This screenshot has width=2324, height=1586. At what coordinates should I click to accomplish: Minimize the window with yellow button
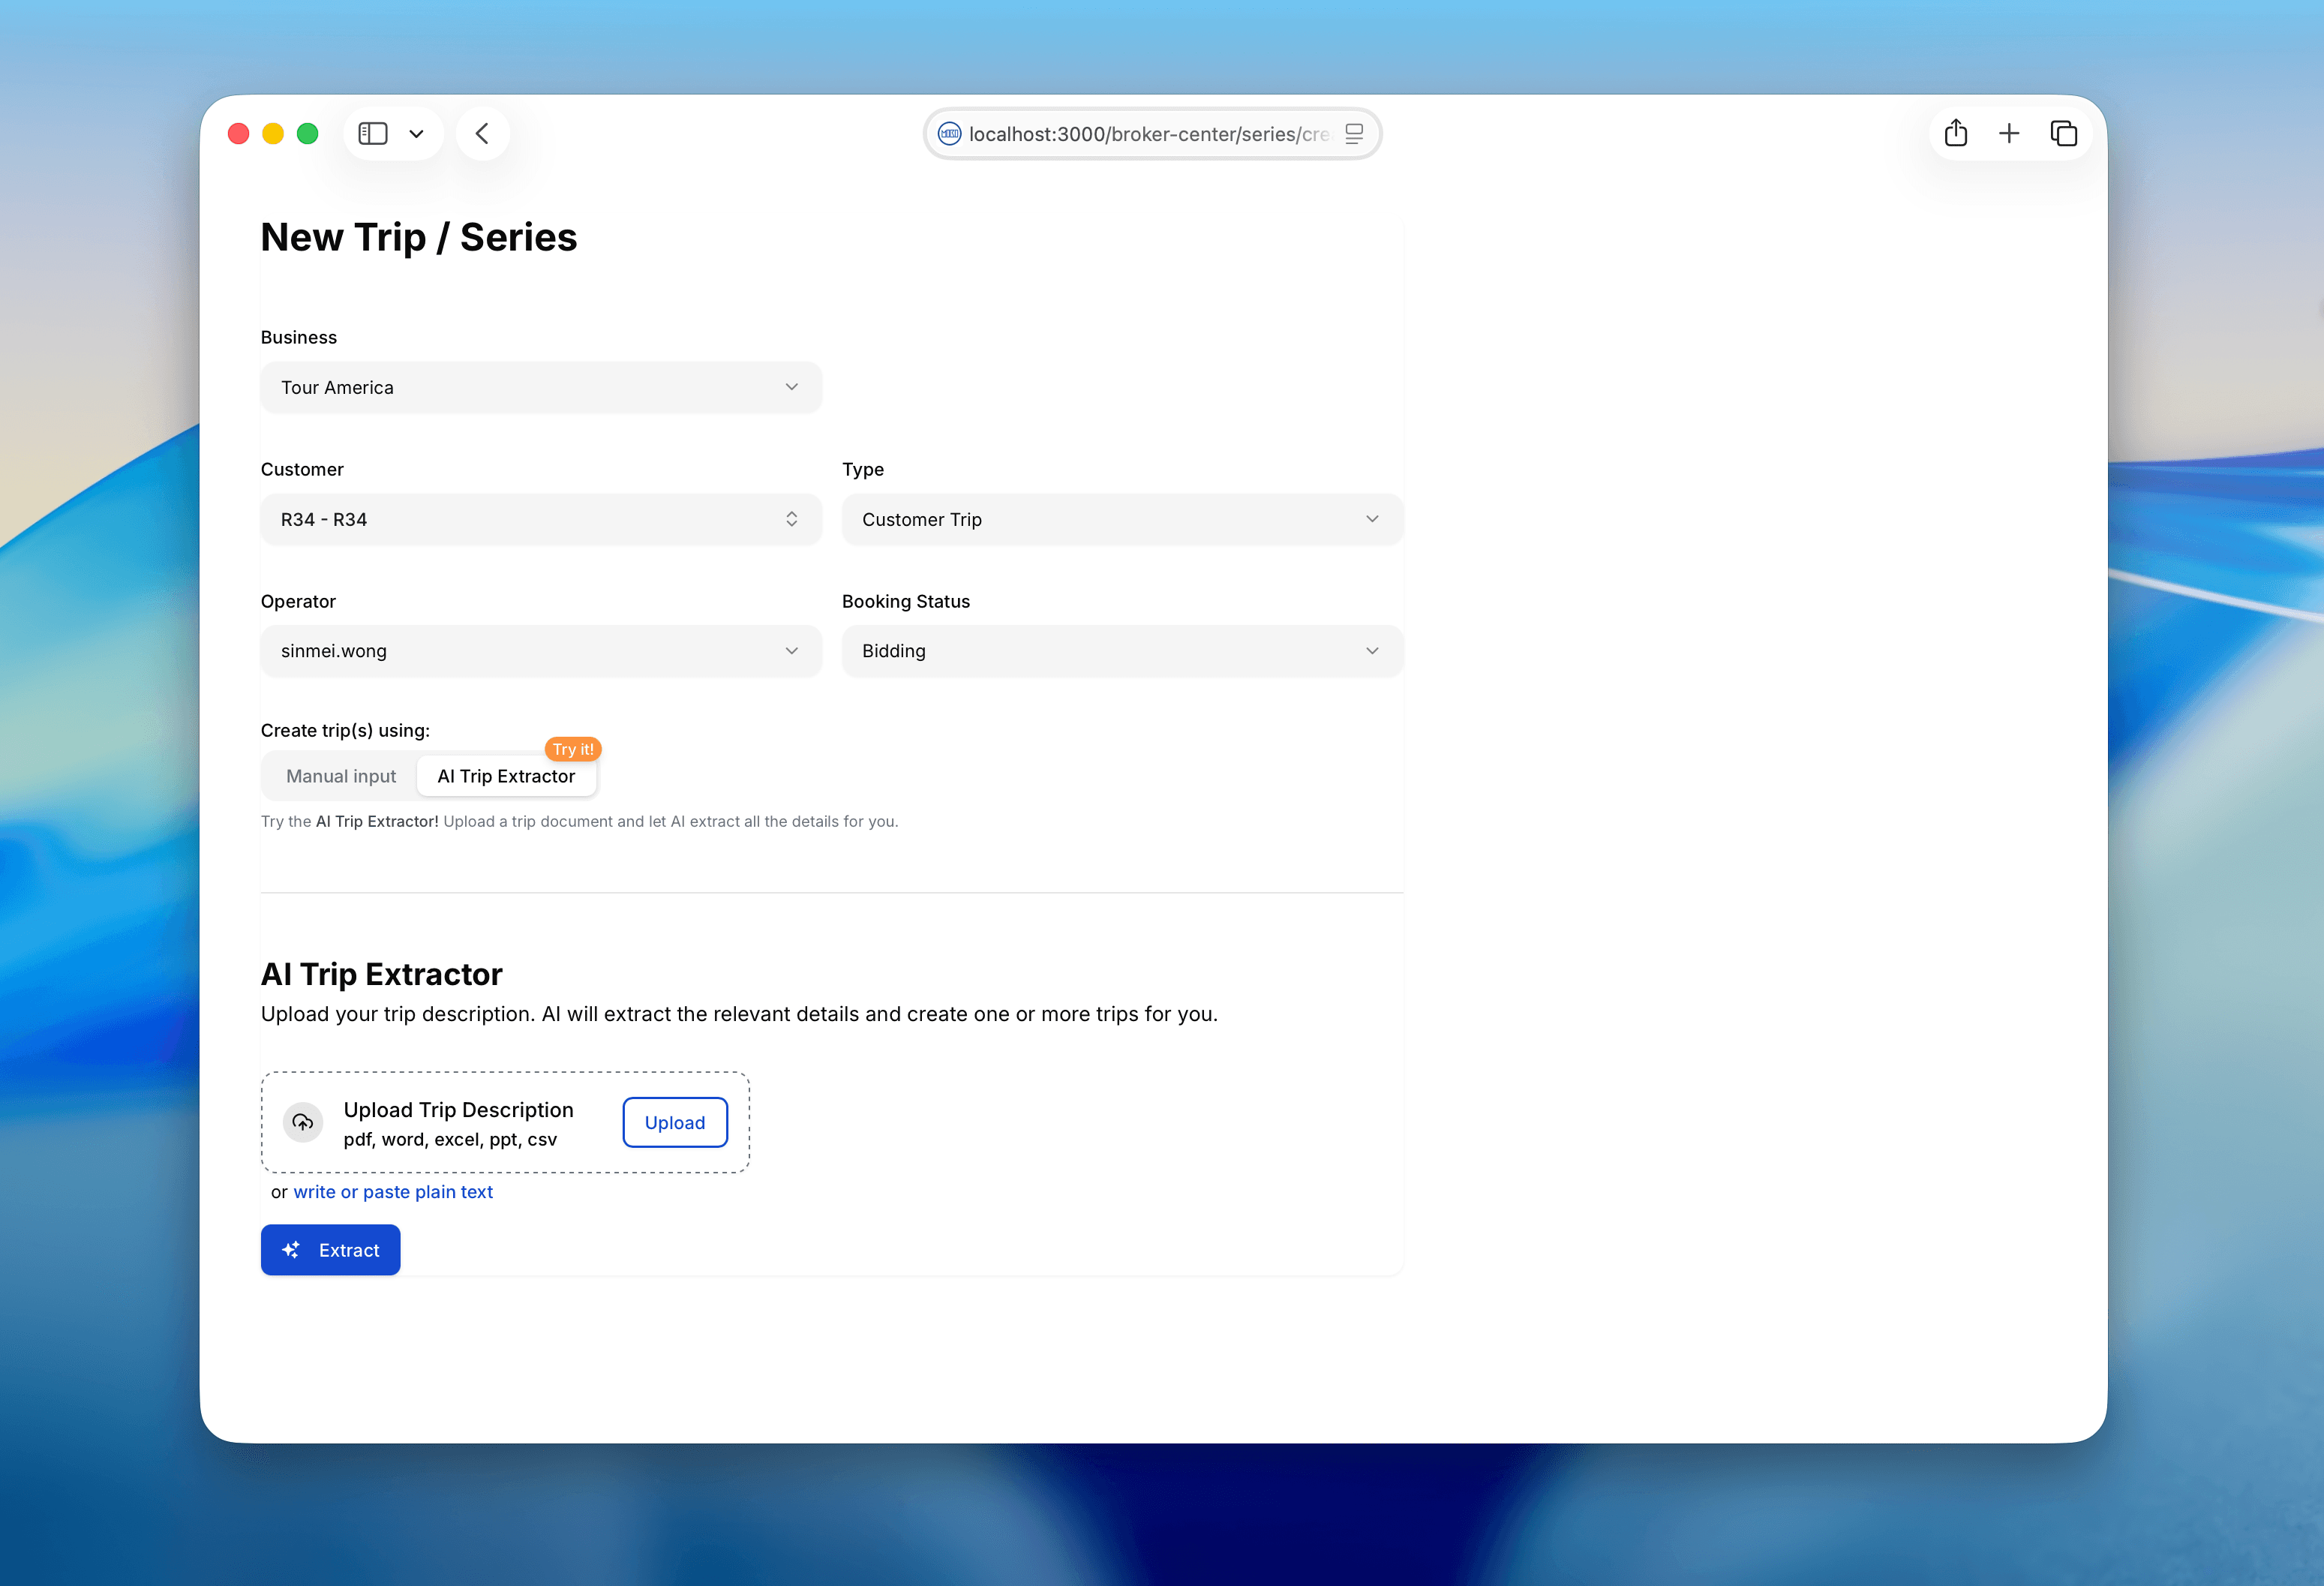pyautogui.click(x=273, y=134)
